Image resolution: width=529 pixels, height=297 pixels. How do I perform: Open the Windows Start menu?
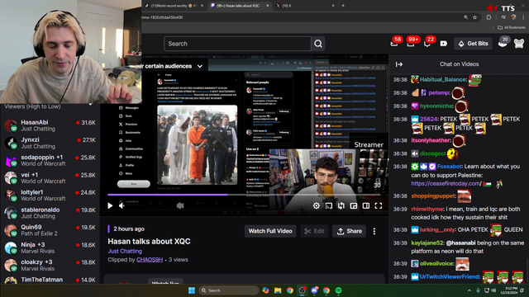click(192, 290)
